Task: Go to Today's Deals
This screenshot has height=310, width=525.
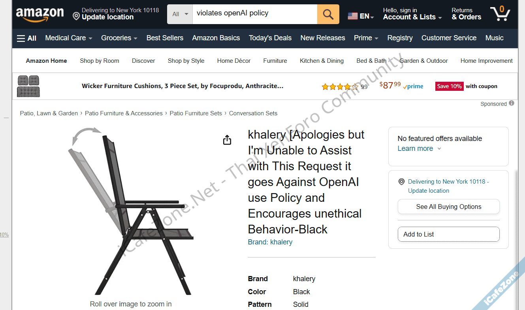Action: pos(270,38)
